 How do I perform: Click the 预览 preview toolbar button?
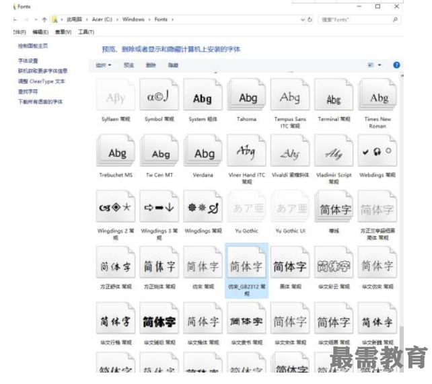point(129,65)
